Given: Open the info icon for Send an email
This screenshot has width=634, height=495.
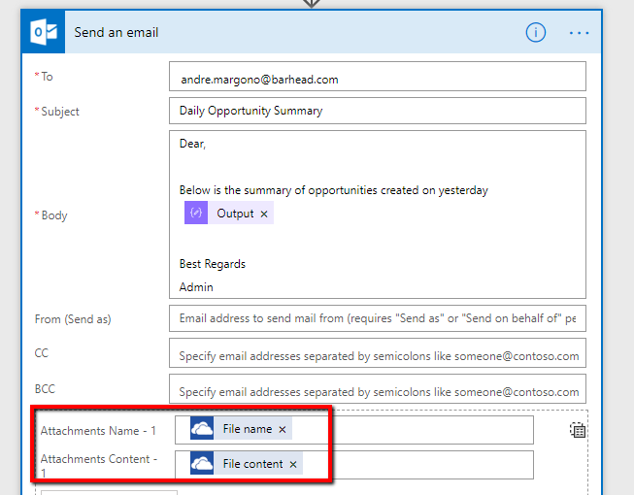Looking at the screenshot, I should point(536,32).
